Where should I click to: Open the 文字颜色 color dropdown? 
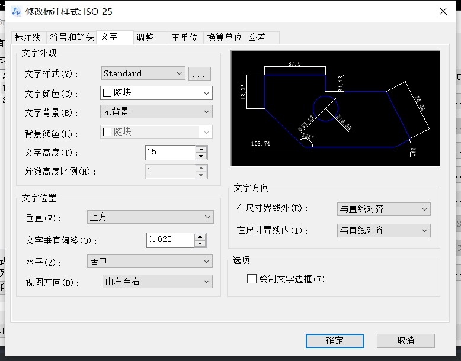[x=156, y=93]
